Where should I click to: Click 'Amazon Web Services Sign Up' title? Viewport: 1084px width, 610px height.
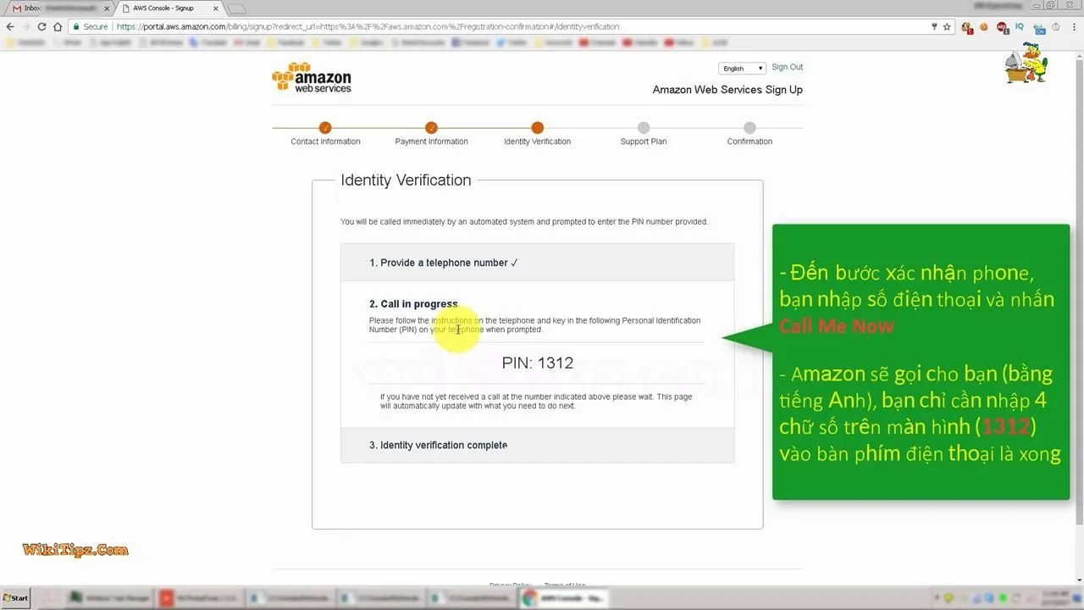pyautogui.click(x=727, y=90)
